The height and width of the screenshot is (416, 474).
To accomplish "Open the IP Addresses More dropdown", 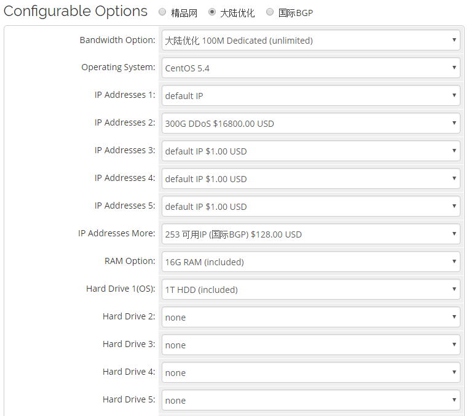I will [310, 234].
